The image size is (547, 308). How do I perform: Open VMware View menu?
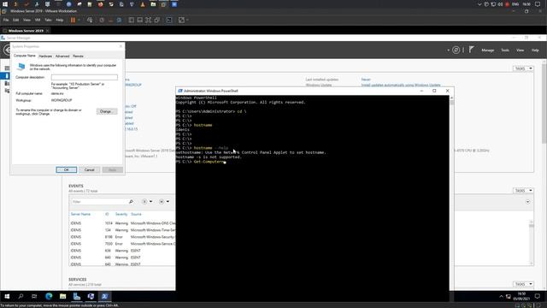[26, 21]
